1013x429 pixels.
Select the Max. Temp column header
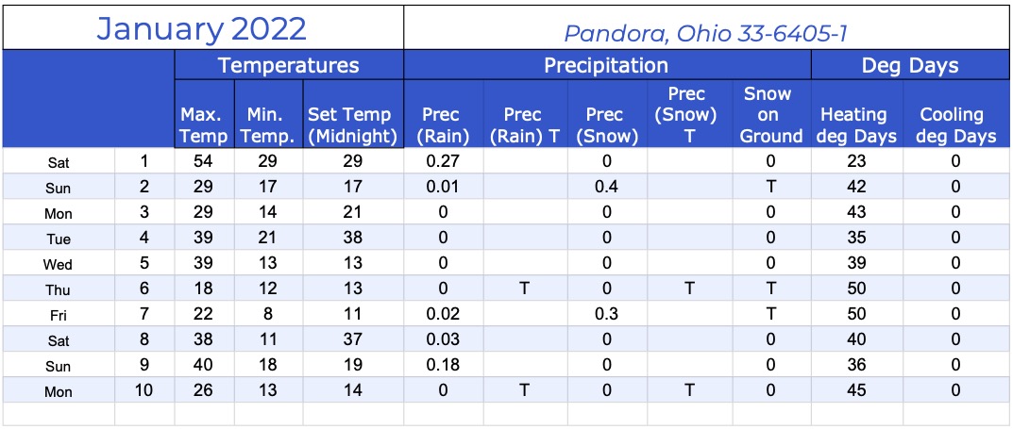click(204, 114)
